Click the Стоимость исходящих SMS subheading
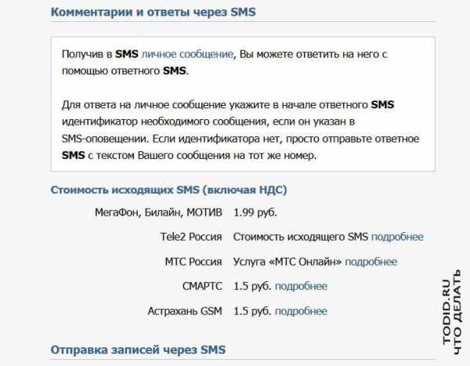470x366 pixels. (168, 190)
